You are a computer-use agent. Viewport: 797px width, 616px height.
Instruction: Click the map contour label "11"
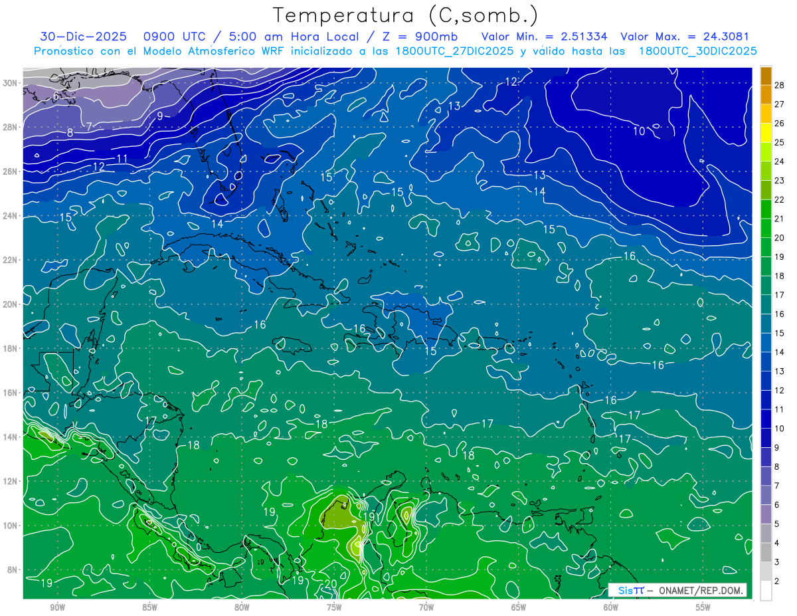click(122, 159)
